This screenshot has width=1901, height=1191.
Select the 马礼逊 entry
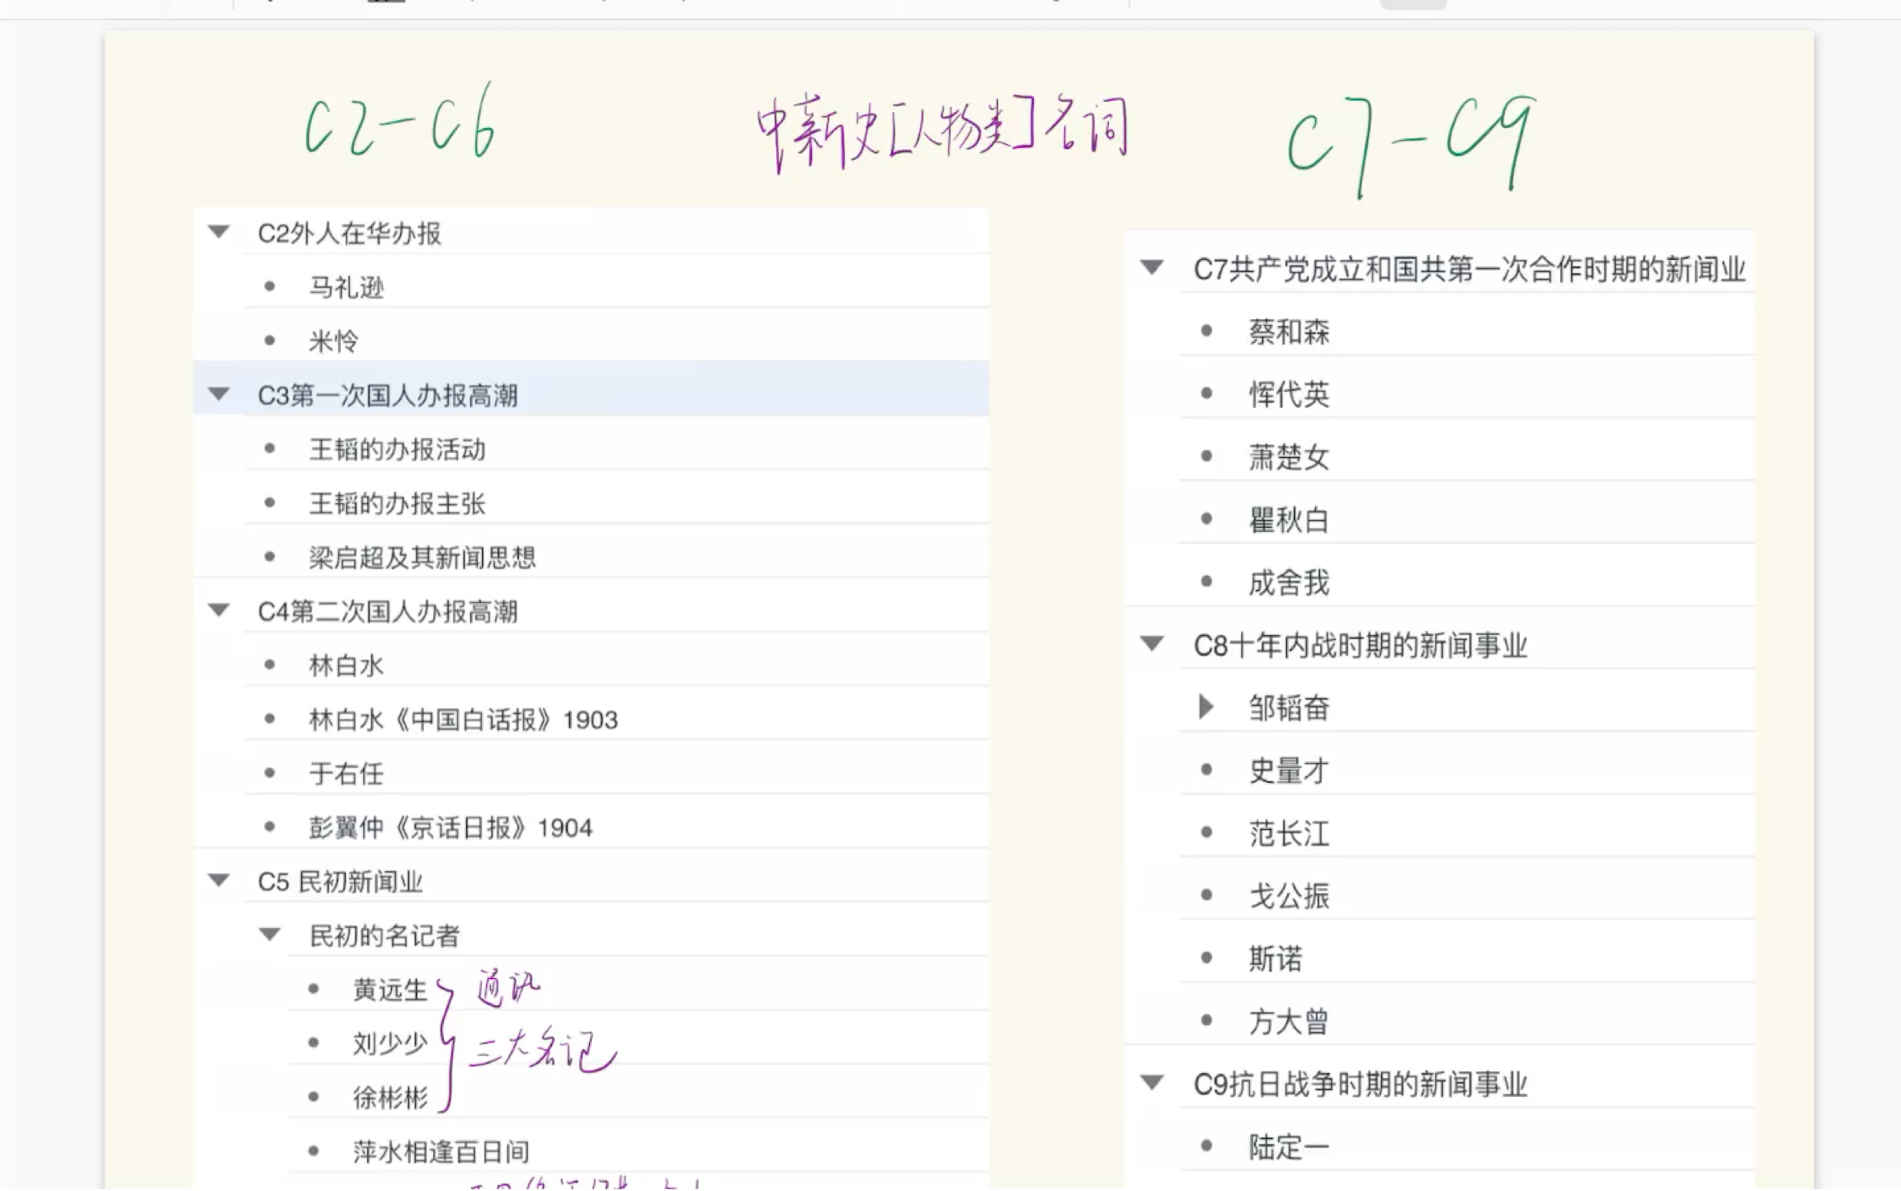pos(347,287)
